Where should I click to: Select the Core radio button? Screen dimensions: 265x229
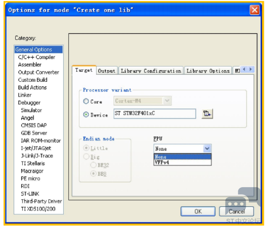click(x=86, y=101)
